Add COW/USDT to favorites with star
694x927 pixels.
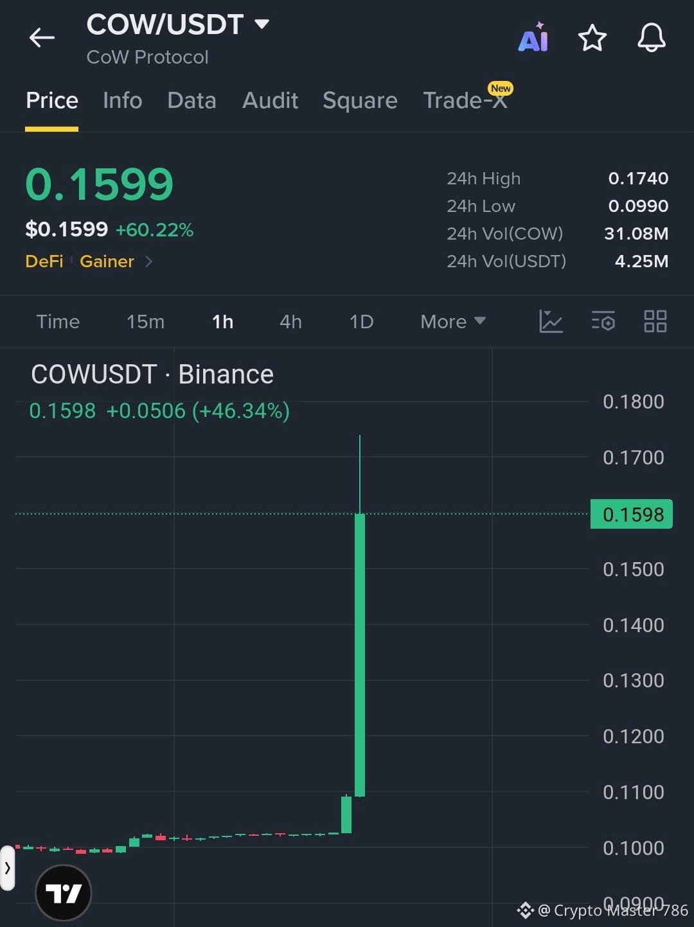tap(592, 38)
